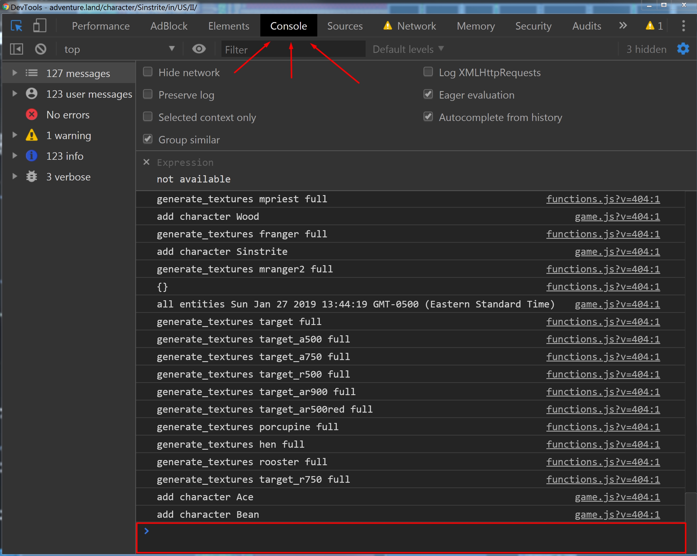Create live expression with eye icon

(x=199, y=49)
